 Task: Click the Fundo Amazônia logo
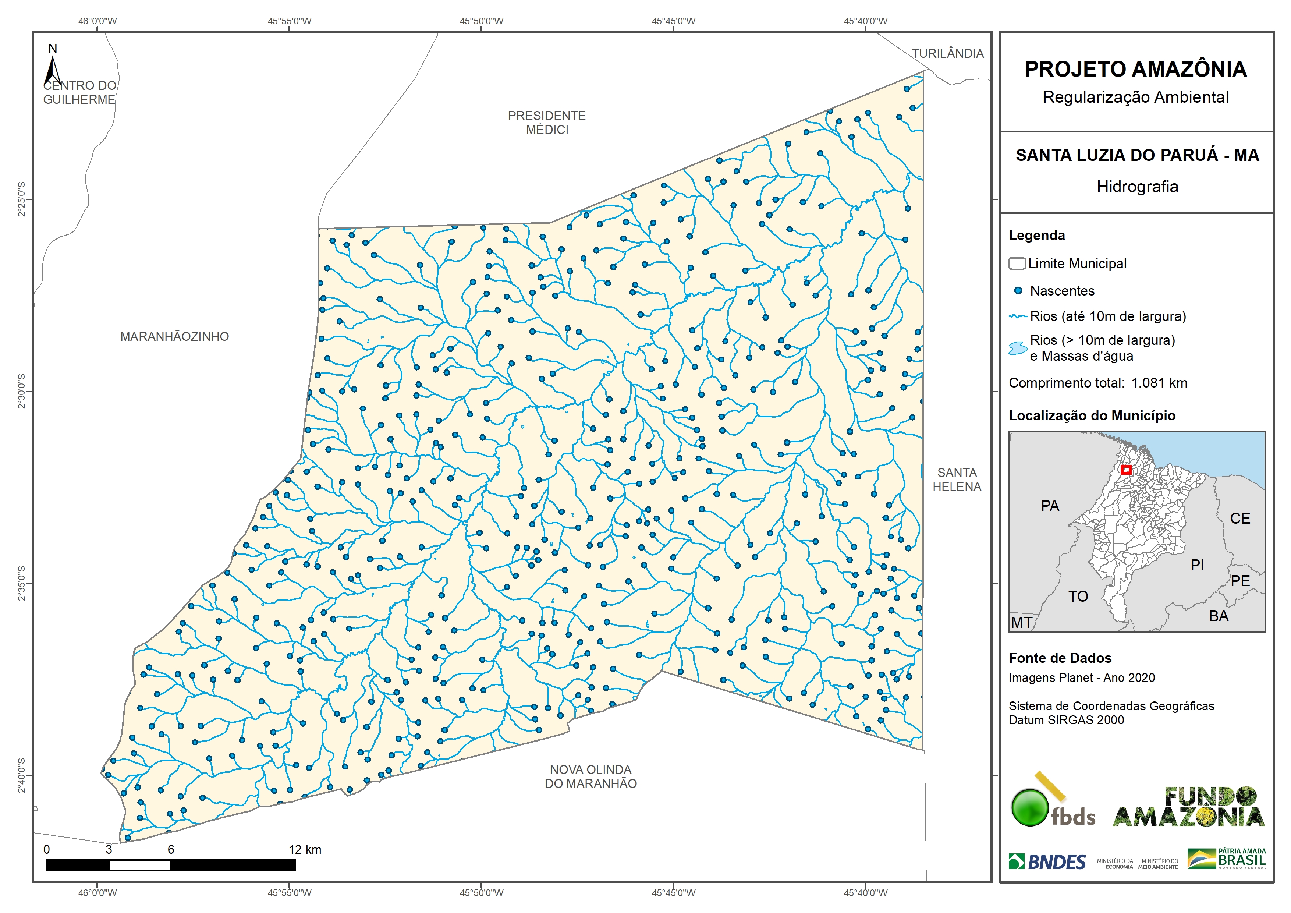pyautogui.click(x=1188, y=807)
